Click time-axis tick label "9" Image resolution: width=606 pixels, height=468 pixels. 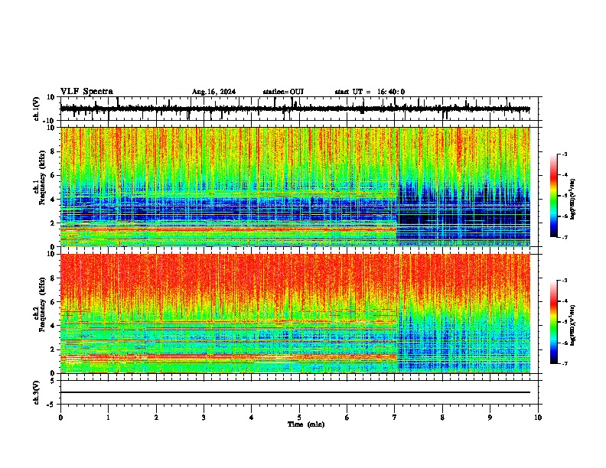point(490,418)
